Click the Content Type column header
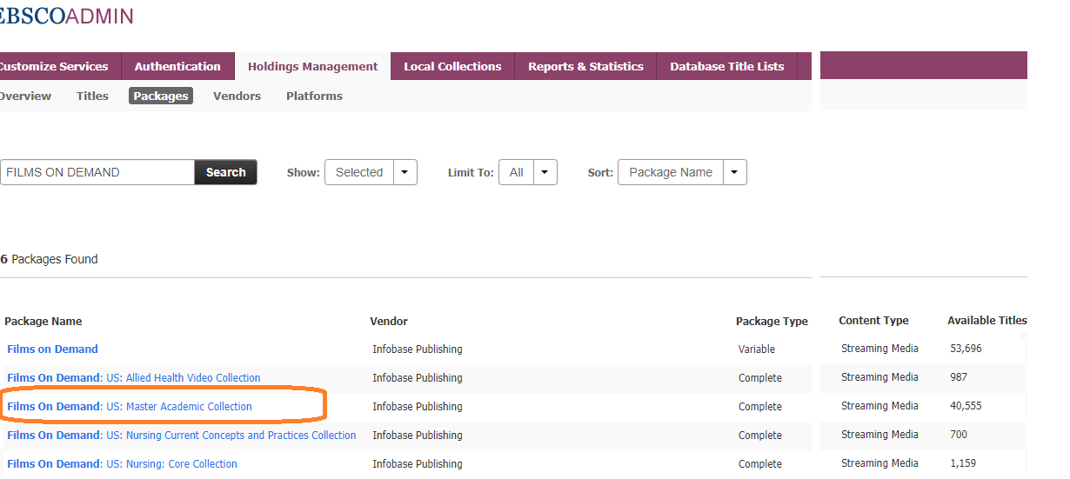The image size is (1070, 479). click(873, 320)
